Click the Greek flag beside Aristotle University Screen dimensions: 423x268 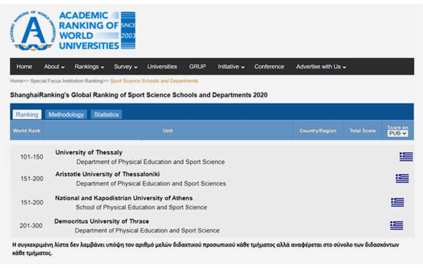point(402,178)
